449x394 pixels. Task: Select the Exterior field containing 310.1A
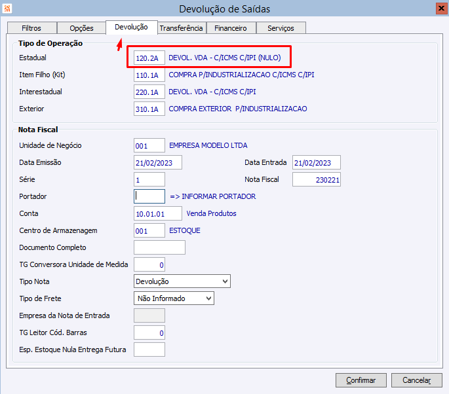149,109
